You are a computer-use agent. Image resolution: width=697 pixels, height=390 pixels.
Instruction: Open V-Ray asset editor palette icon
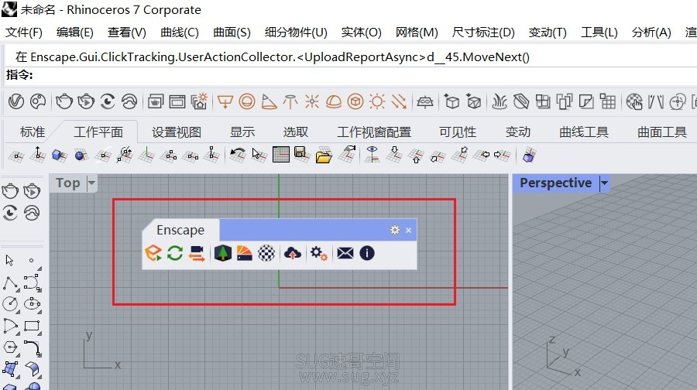(x=38, y=101)
